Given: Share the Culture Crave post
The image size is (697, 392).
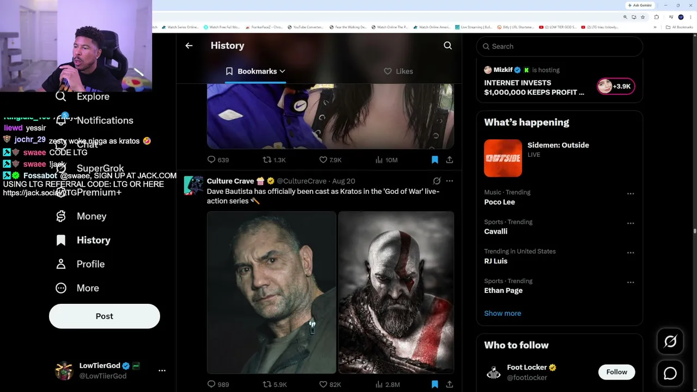Looking at the screenshot, I should [449, 384].
